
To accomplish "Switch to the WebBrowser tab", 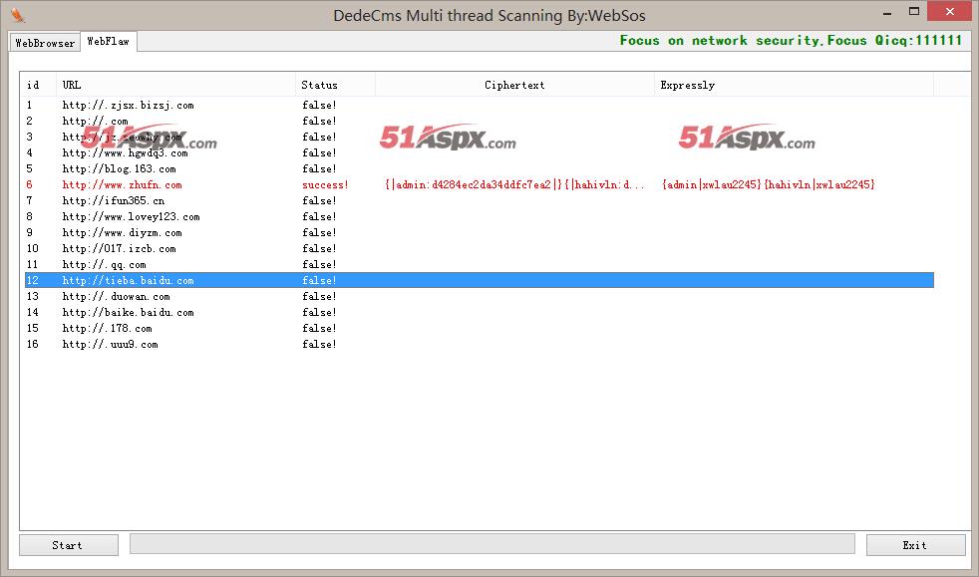I will click(45, 43).
